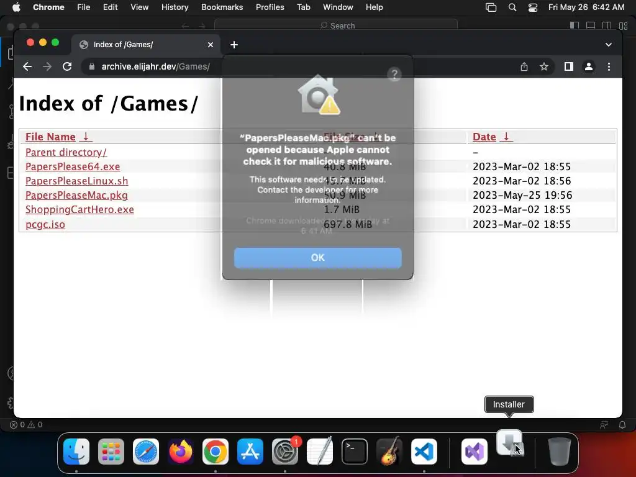Toggle VS Code's panel layout icon
636x477 pixels.
591,25
